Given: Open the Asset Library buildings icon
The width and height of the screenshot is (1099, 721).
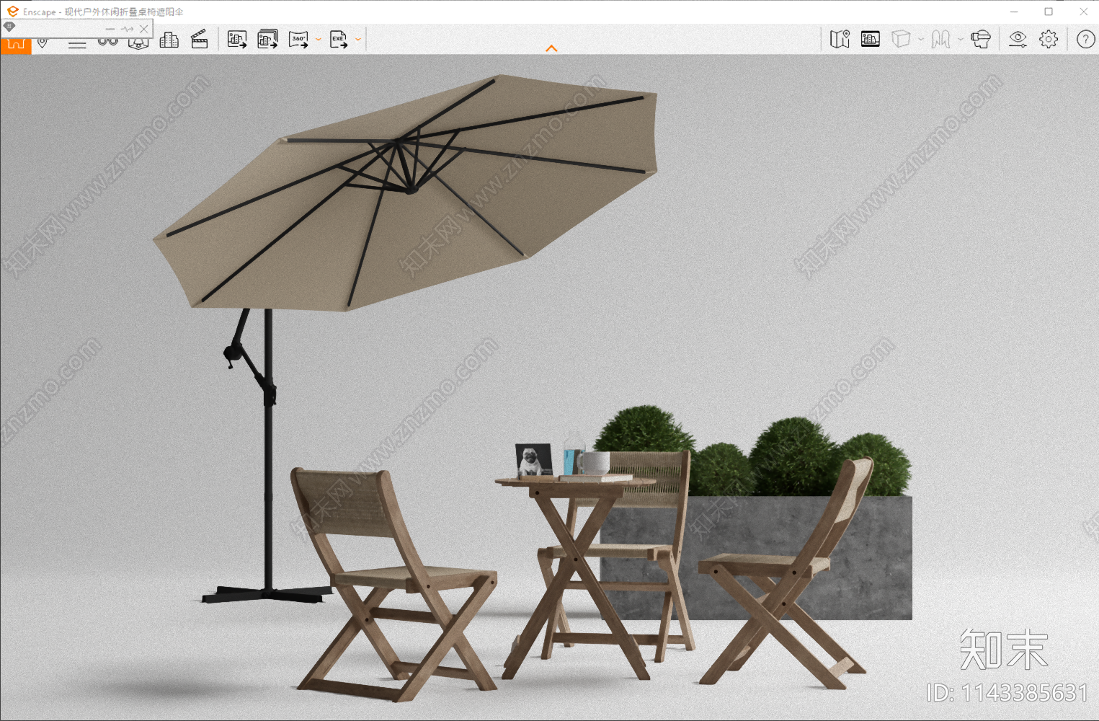Looking at the screenshot, I should coord(169,40).
